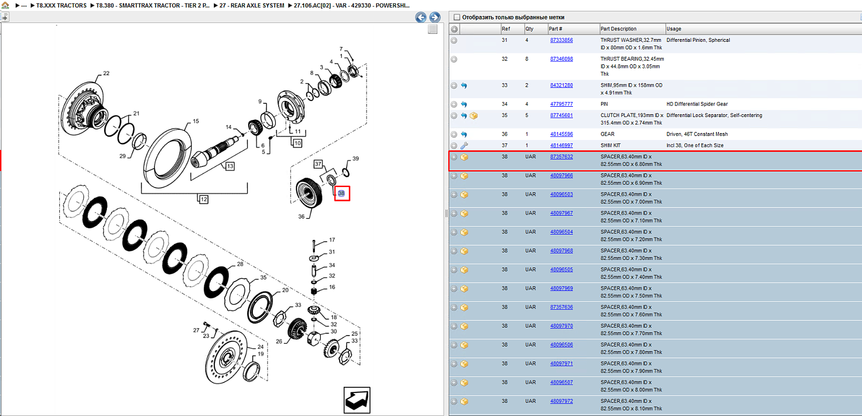Click the yellow box icon for part 48097972

(x=464, y=402)
